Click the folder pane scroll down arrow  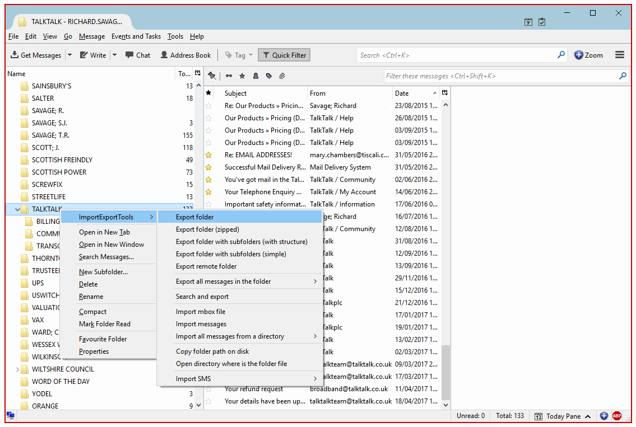click(198, 405)
